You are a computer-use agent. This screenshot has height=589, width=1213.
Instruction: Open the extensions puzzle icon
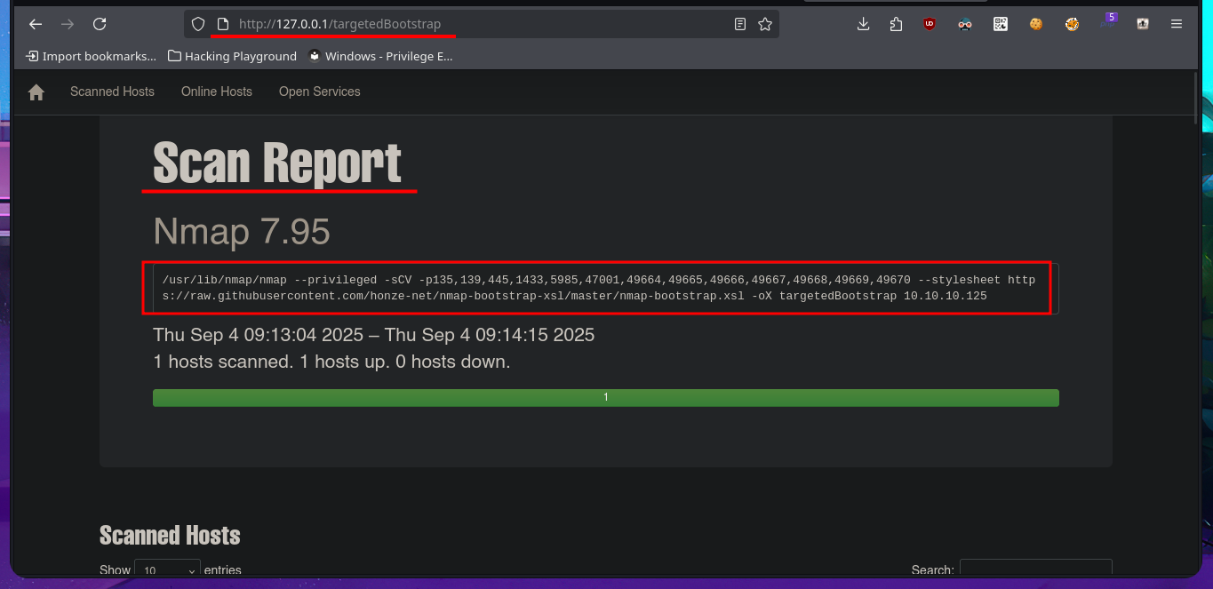[x=896, y=24]
